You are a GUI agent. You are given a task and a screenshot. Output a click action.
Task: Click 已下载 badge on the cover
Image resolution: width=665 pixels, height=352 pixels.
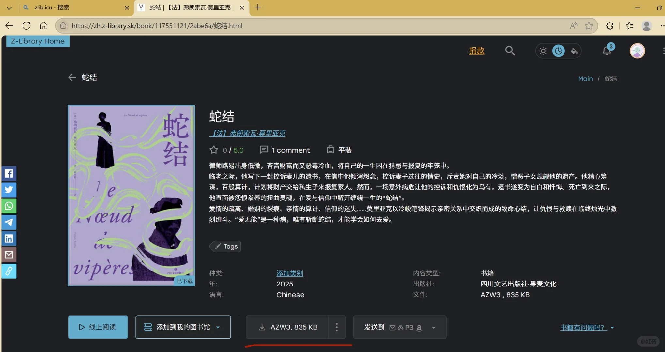tap(184, 281)
